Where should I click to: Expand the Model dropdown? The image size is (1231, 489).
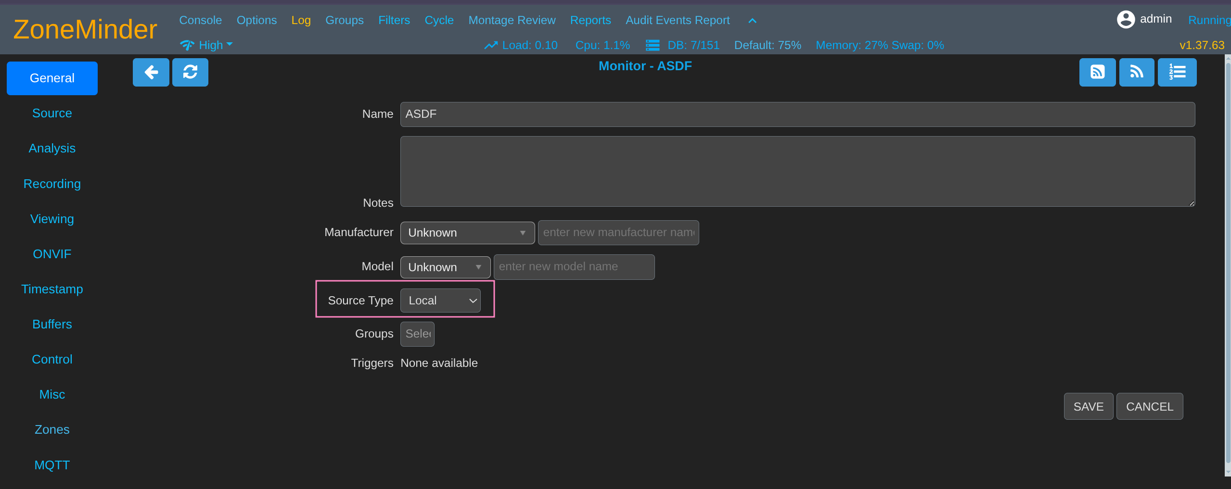pos(445,267)
